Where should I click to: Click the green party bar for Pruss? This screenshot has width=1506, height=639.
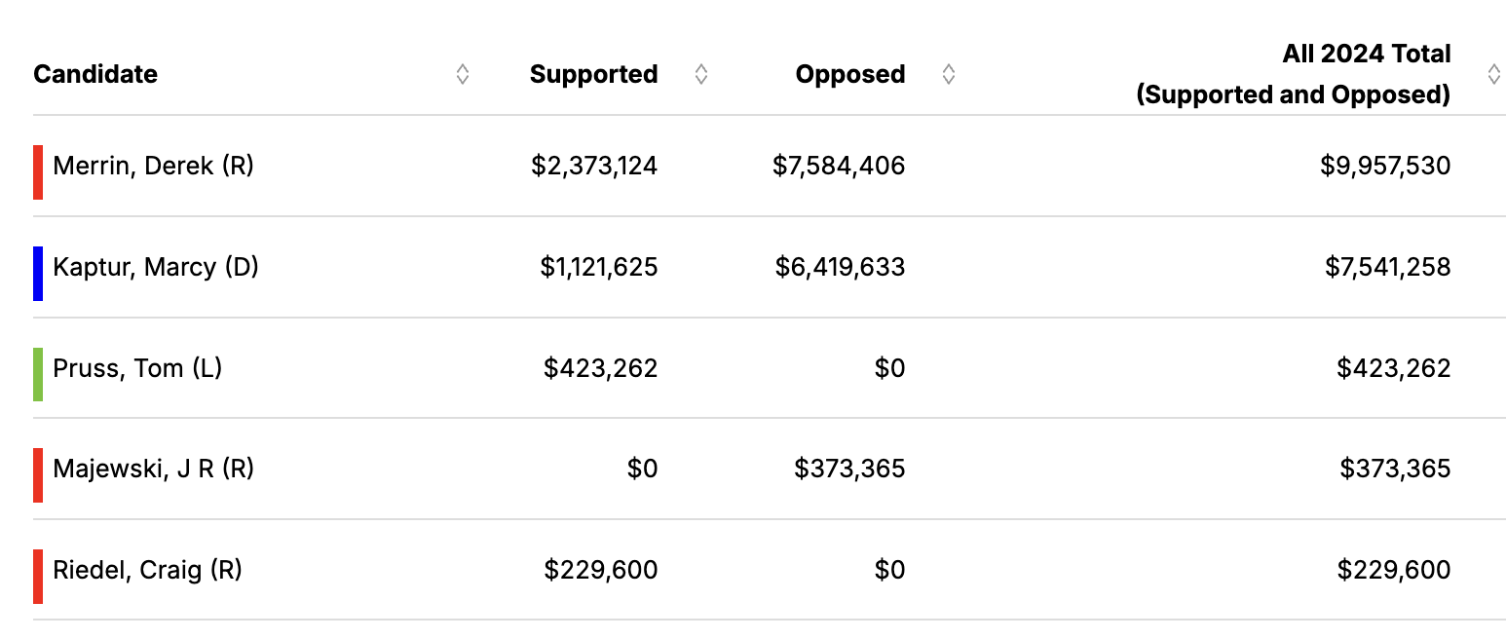[38, 374]
